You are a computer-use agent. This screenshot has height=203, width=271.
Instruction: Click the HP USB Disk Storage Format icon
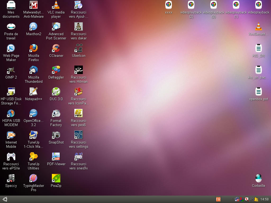click(11, 91)
